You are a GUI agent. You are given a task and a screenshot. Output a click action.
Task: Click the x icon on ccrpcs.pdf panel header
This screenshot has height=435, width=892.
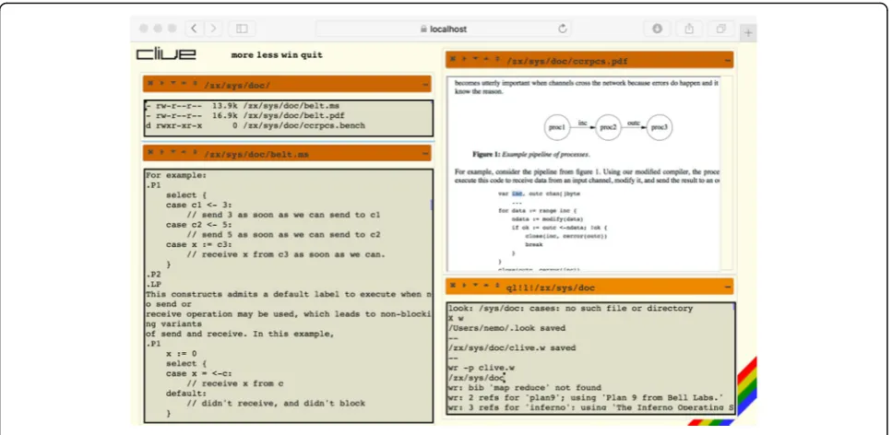454,59
